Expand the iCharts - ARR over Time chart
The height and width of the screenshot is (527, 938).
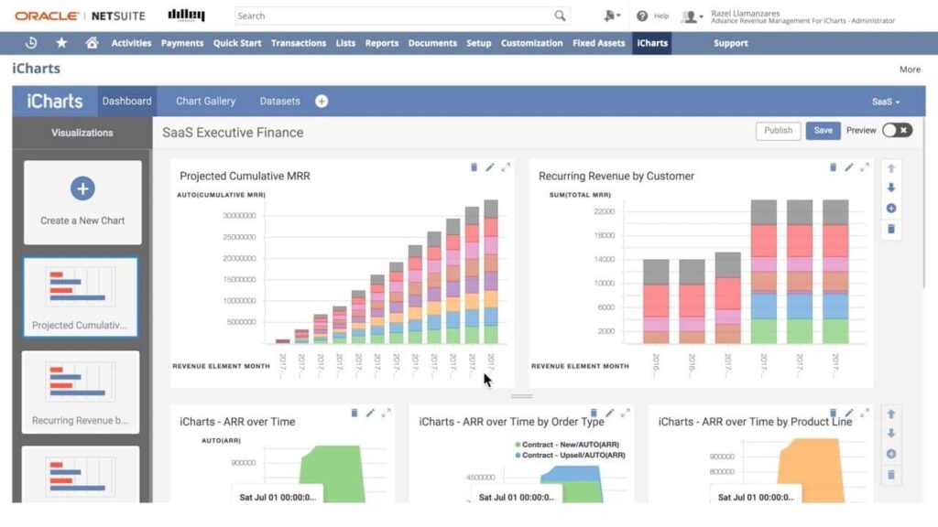387,413
